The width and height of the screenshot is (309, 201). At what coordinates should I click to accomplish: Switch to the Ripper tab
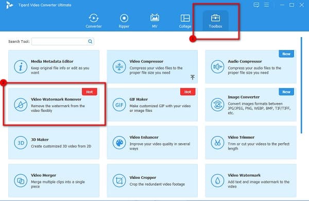pyautogui.click(x=124, y=21)
